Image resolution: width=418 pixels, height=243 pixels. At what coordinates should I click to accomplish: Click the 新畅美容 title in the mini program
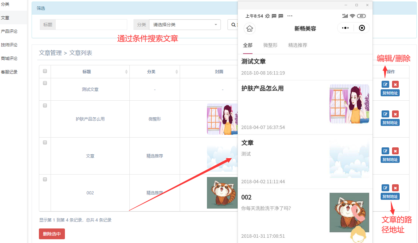tap(305, 28)
